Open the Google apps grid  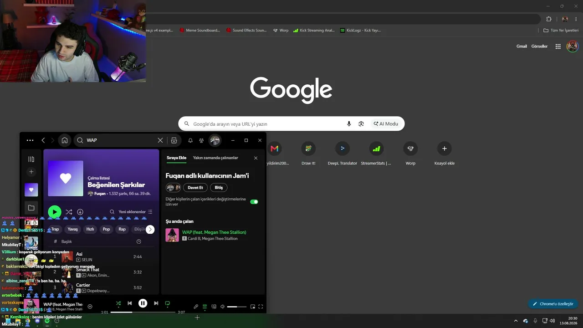[558, 46]
